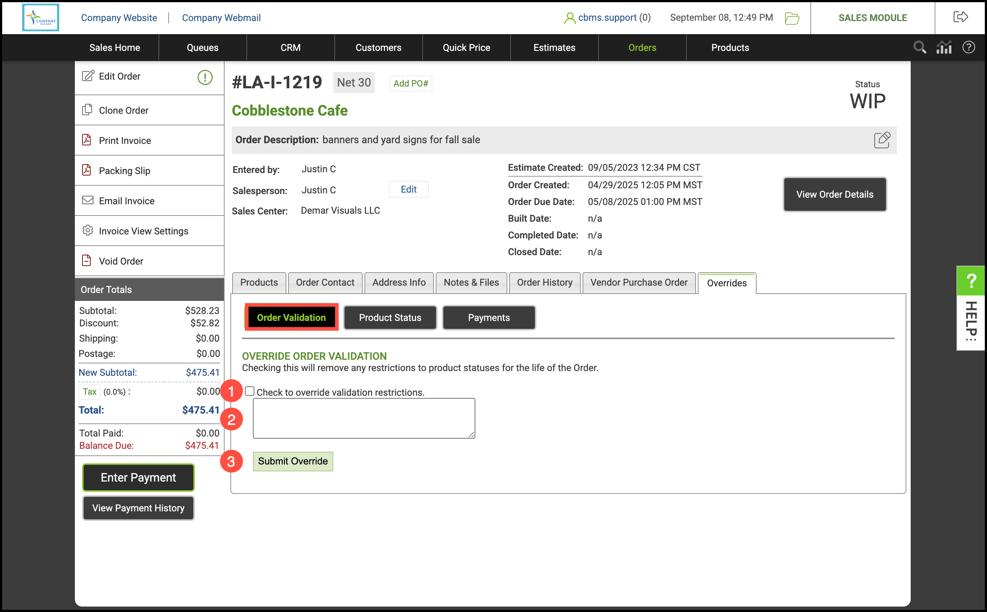Click the Enter Payment button
Image resolution: width=987 pixels, height=612 pixels.
coord(138,477)
